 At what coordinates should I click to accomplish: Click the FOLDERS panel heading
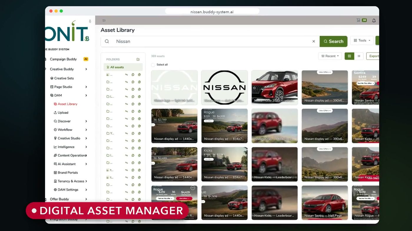[x=113, y=59]
